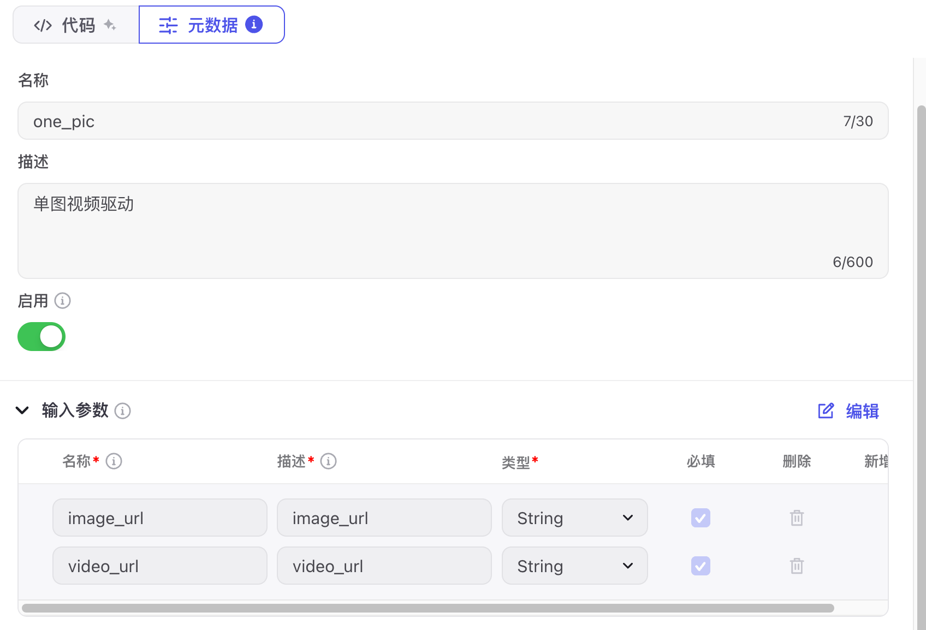926x630 pixels.
Task: Delete the video_url parameter row
Action: [x=797, y=566]
